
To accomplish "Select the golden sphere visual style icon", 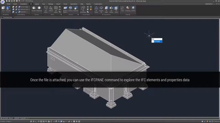I will point(91,9).
